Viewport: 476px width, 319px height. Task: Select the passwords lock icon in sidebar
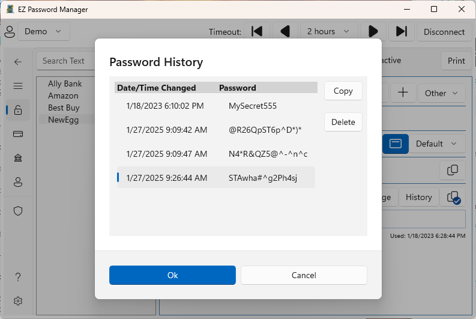click(18, 110)
